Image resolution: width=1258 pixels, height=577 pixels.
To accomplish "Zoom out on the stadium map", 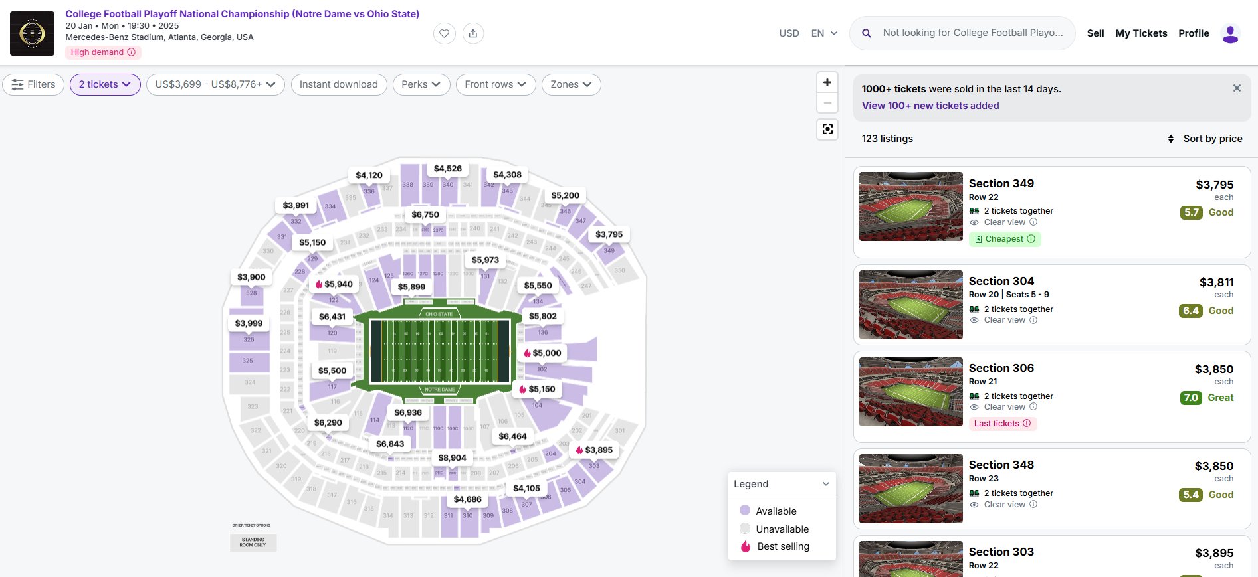I will coord(827,102).
